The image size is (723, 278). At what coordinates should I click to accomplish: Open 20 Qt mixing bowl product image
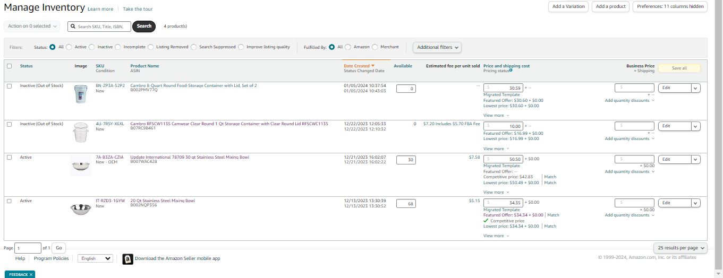[x=81, y=209]
